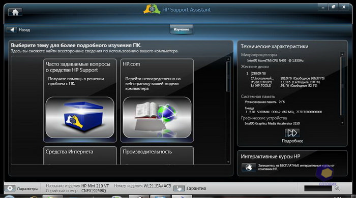The image size is (356, 198).
Task: Click the 'E:\ (HP_TOOLS)' disk row
Action: (x=284, y=86)
